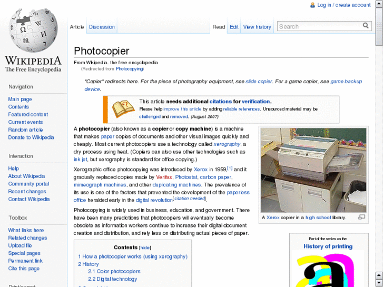Click What links here

(26, 230)
